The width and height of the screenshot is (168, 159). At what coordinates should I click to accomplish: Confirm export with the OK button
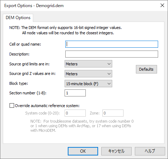tap(83, 151)
